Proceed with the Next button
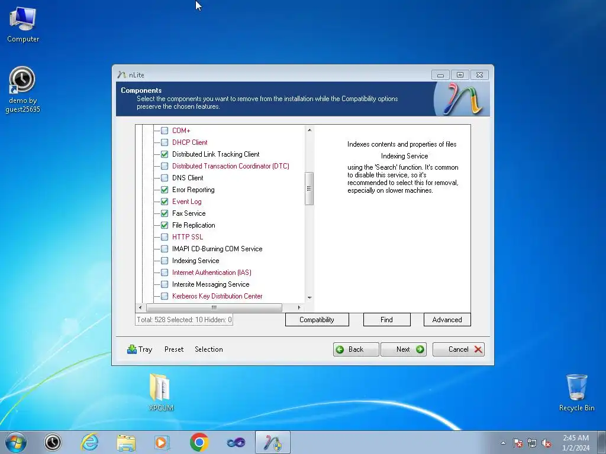 click(x=404, y=349)
